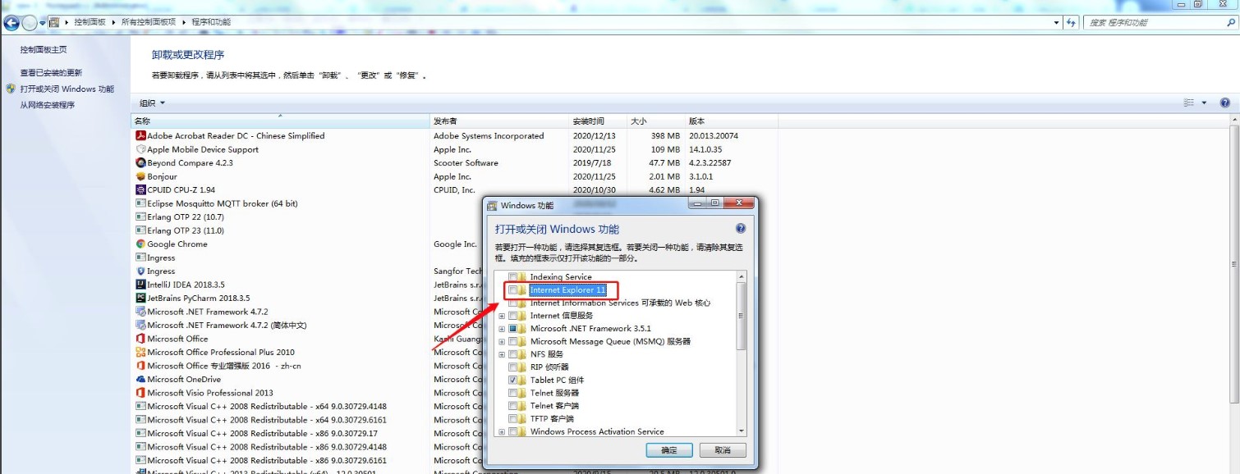Click 打开或关闭 Windows 功能 link
Screen dimensions: 1240x474
click(x=67, y=89)
